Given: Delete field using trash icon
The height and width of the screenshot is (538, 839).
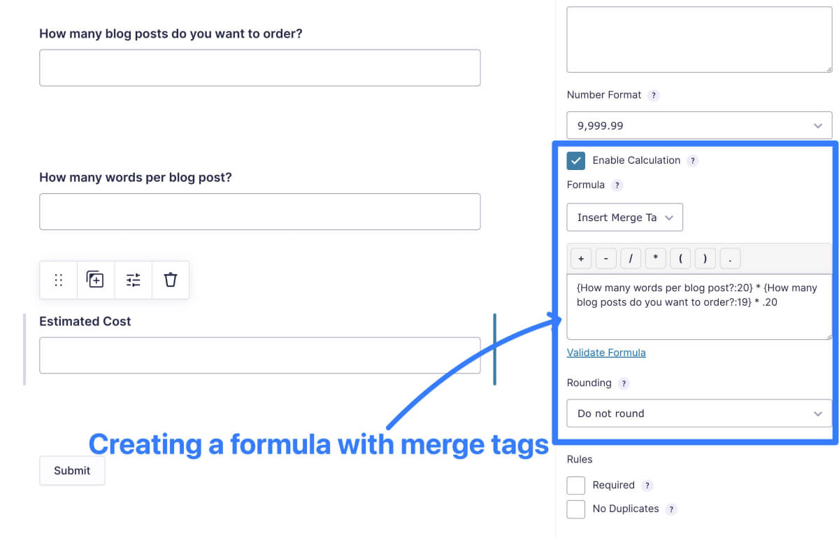Looking at the screenshot, I should click(x=171, y=280).
